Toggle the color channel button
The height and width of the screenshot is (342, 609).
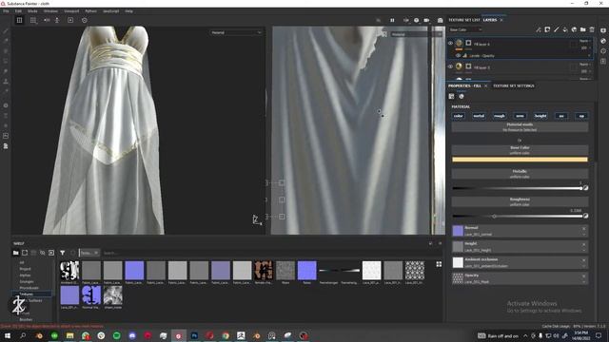(x=459, y=116)
